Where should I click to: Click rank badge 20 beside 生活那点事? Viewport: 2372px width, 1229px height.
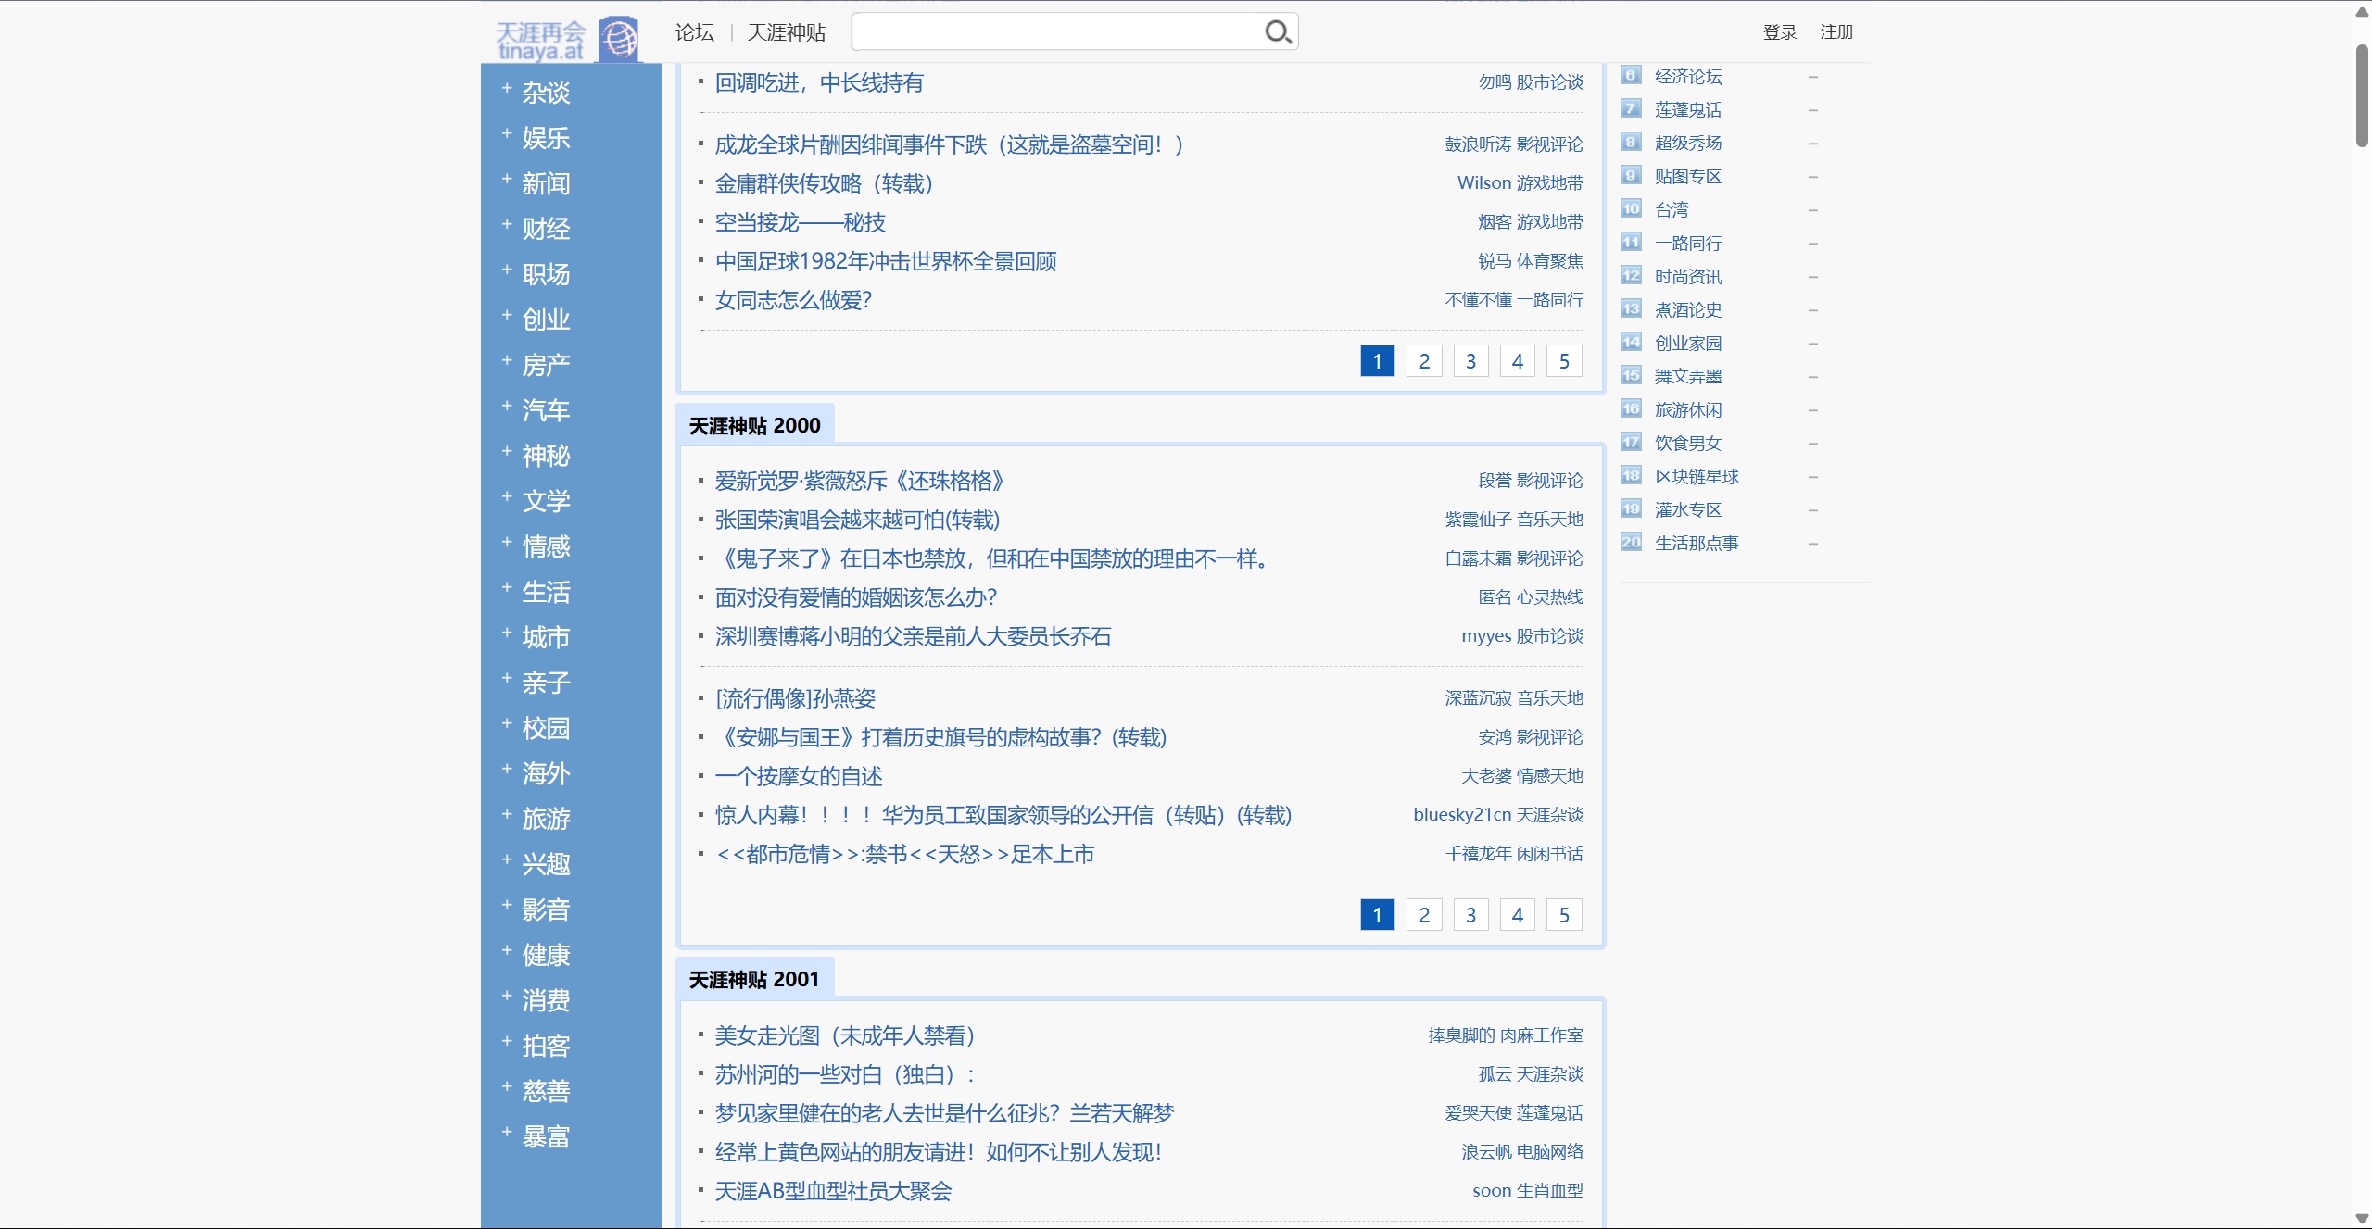(x=1631, y=543)
